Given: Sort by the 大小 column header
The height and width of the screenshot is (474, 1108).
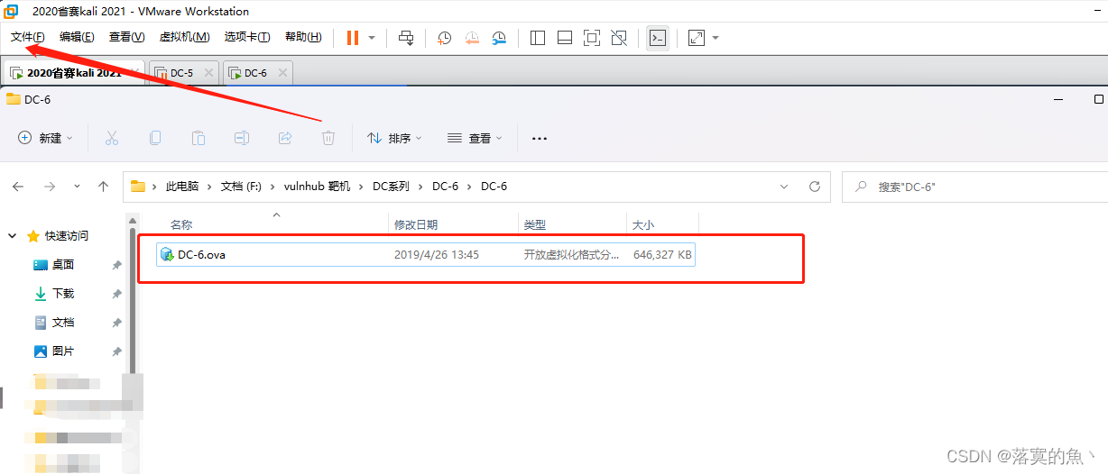Looking at the screenshot, I should (x=642, y=225).
